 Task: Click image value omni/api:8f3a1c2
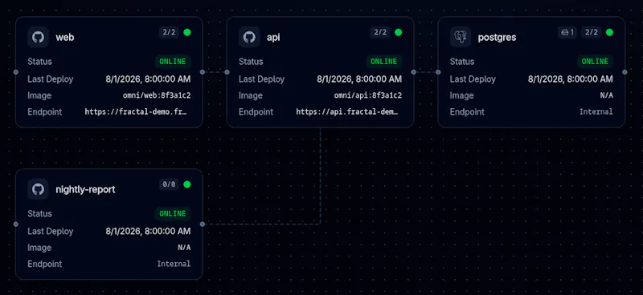tap(368, 95)
